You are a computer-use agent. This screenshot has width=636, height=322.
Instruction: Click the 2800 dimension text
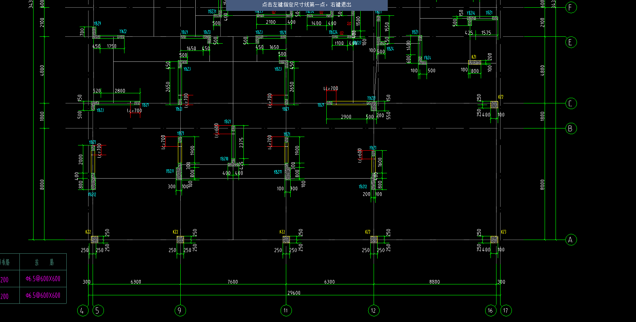point(120,91)
